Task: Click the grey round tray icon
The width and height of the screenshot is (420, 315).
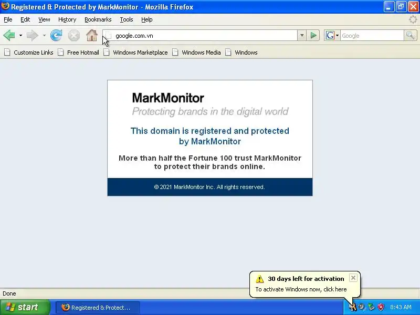Action: (x=362, y=307)
